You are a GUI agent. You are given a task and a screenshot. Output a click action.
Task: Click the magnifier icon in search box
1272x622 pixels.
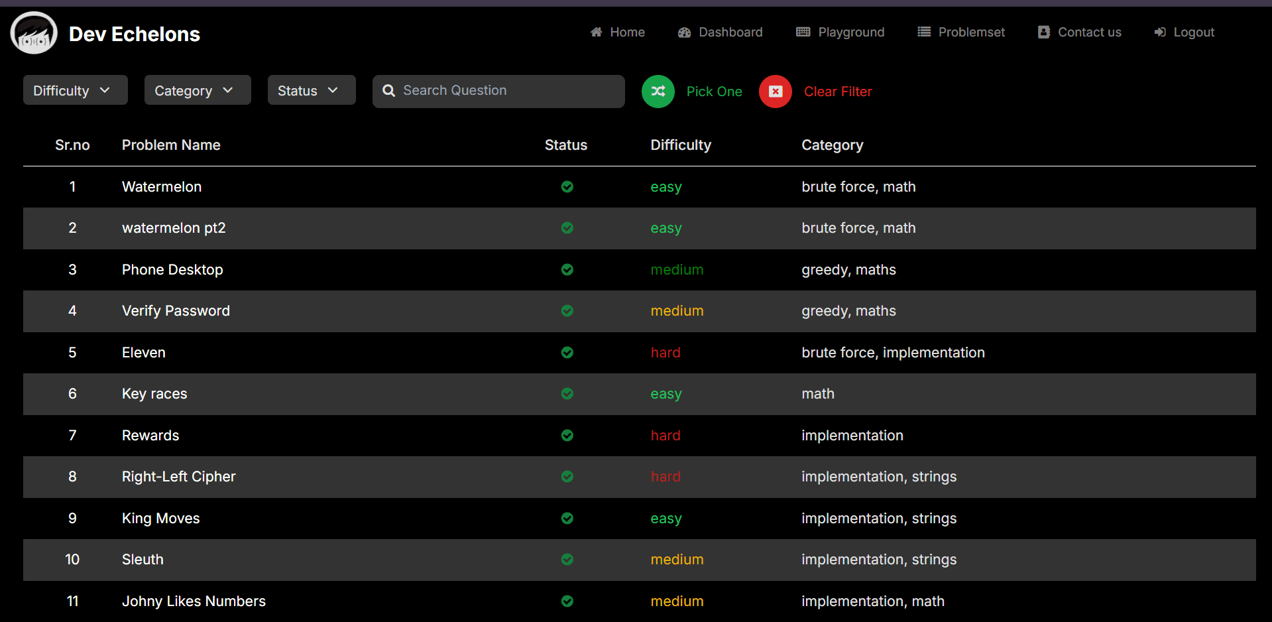point(389,91)
